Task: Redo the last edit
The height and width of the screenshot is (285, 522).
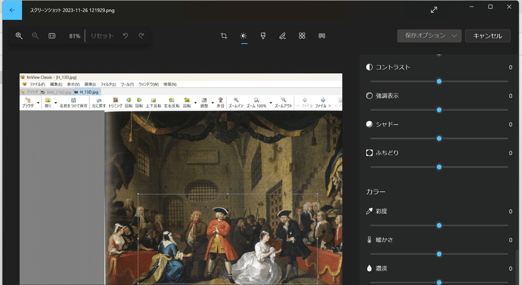Action: (142, 36)
